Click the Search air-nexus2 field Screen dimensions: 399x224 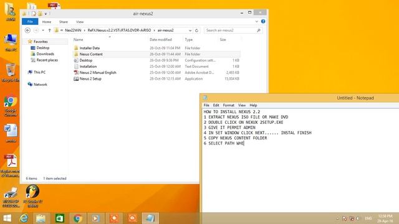[x=230, y=30]
